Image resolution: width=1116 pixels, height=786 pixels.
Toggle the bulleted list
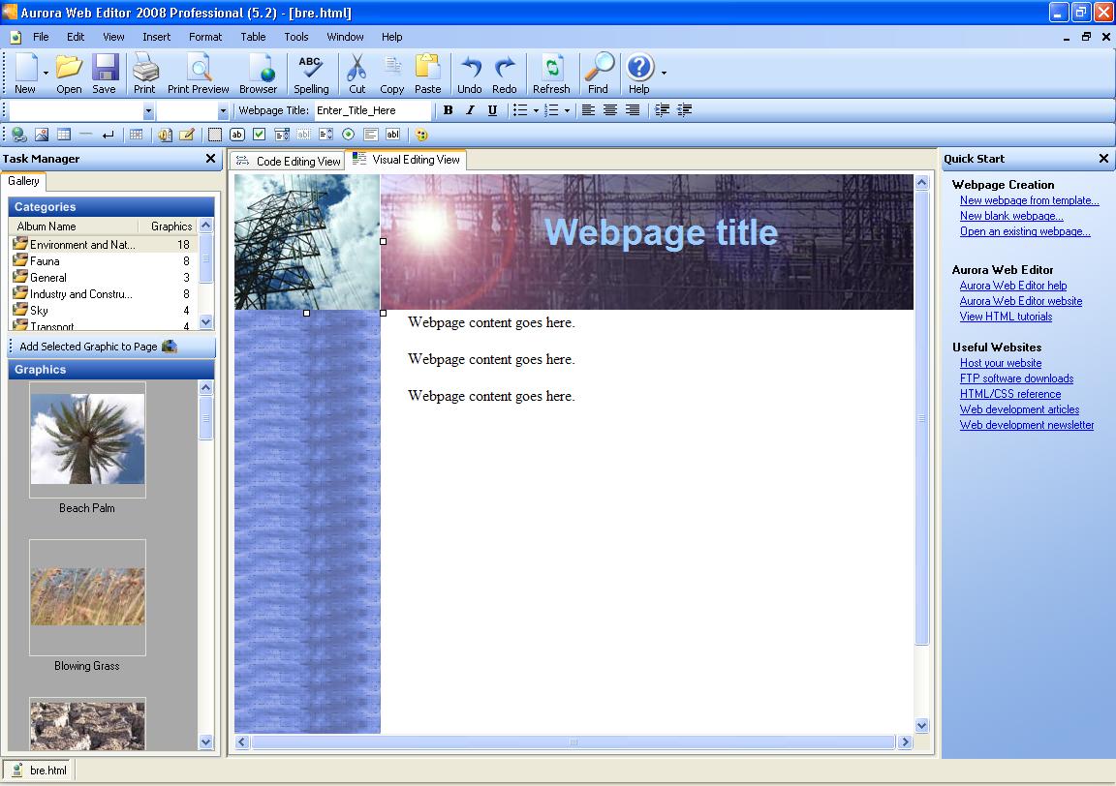520,110
